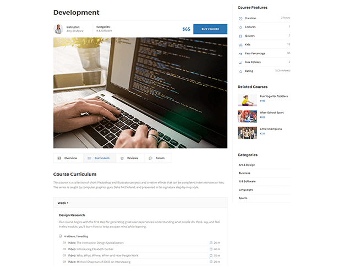
Task: Select the Curriculum tab
Action: click(x=99, y=158)
